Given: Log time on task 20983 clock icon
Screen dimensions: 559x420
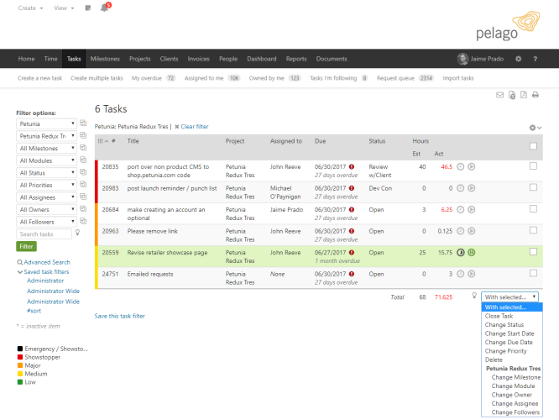Looking at the screenshot, I should point(461,188).
